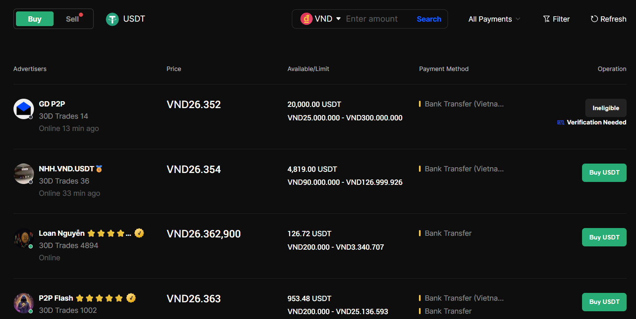
Task: Buy USDT from Loan Nguyễn
Action: [x=604, y=237]
